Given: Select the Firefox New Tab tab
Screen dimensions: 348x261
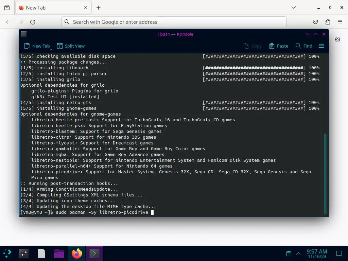Looking at the screenshot, I should (53, 7).
